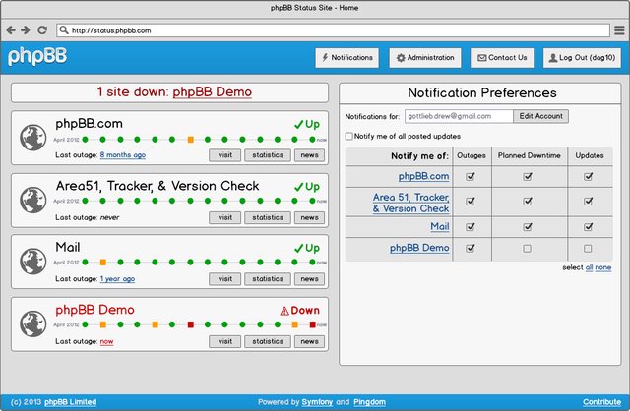Image resolution: width=630 pixels, height=411 pixels.
Task: Check Updates for phpBB Demo
Action: pyautogui.click(x=588, y=249)
